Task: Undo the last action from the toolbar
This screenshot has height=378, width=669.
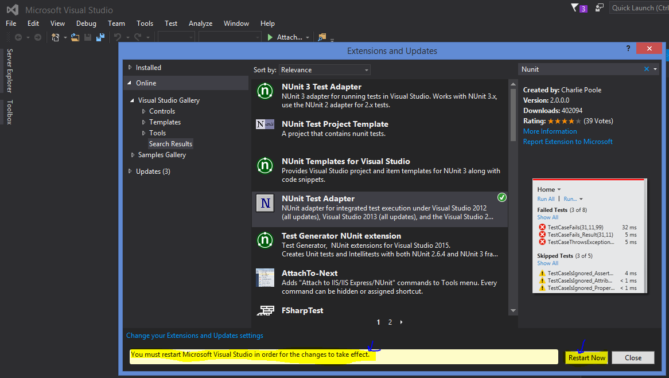Action: pos(117,37)
